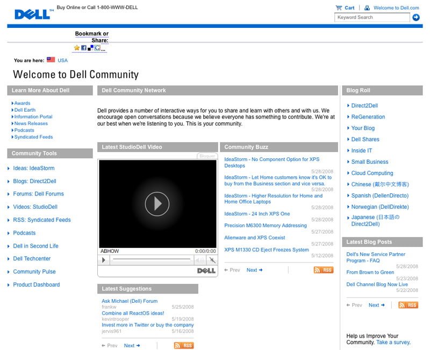This screenshot has width=430, height=350.
Task: Open Ask Michael (Dell) Forum suggestion
Action: point(130,301)
